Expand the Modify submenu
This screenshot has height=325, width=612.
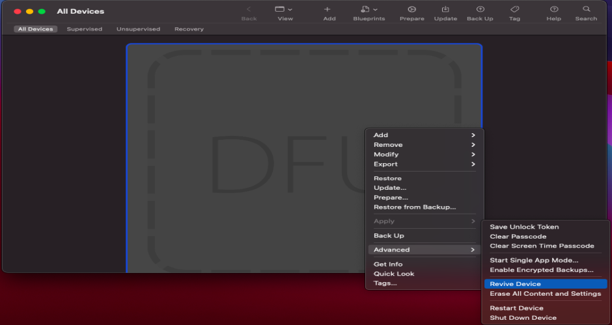424,155
